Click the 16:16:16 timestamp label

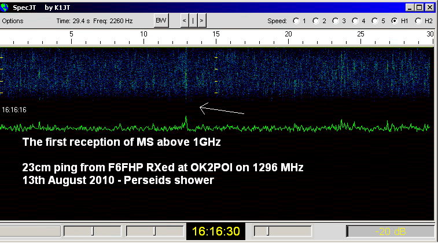pyautogui.click(x=14, y=110)
